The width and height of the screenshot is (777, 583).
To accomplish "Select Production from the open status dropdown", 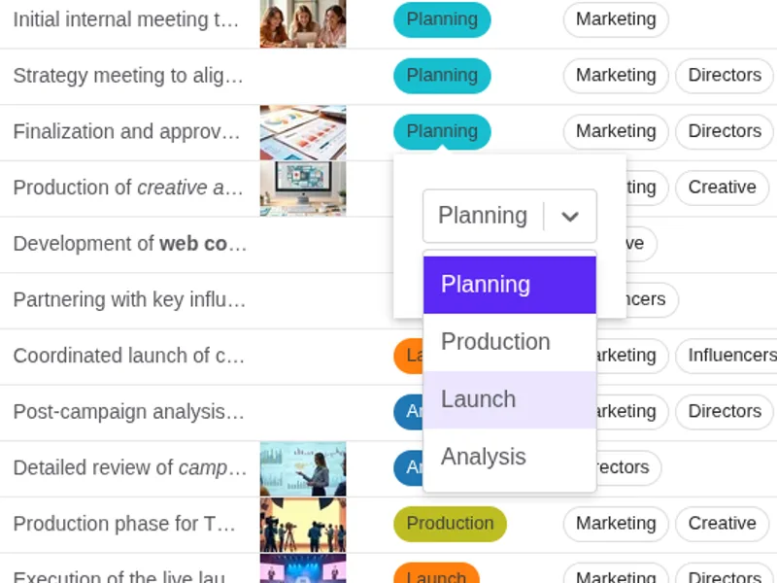I will (495, 342).
